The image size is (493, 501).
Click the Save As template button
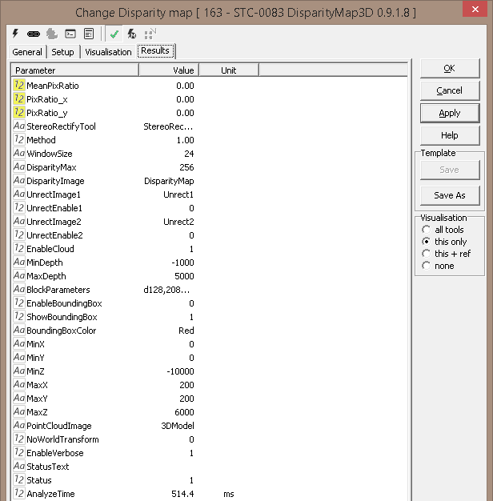(449, 195)
